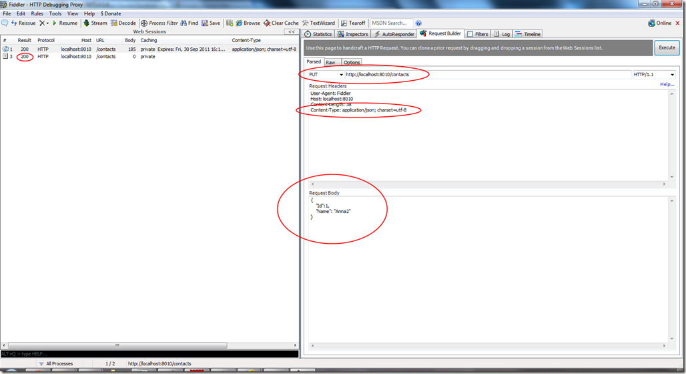Click the request URL input field
The image size is (686, 374).
(x=488, y=74)
